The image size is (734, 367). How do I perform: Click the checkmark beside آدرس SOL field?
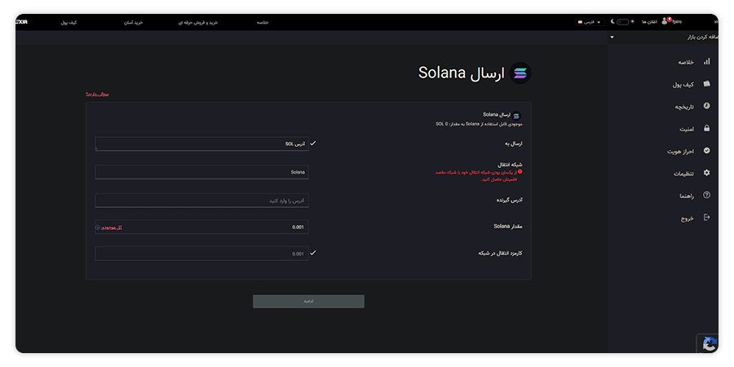point(313,144)
